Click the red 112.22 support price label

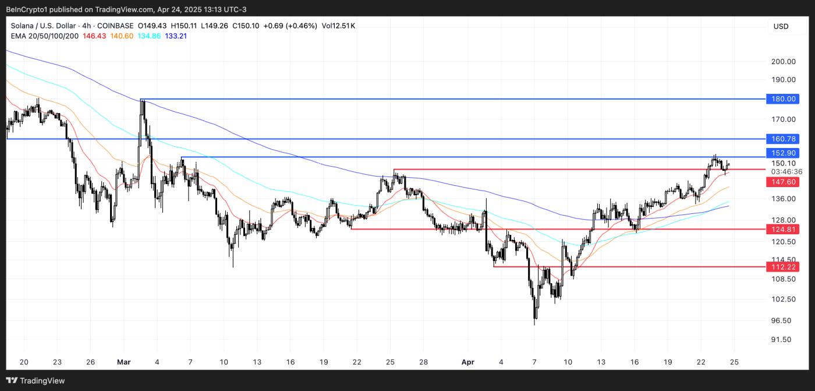(x=782, y=266)
